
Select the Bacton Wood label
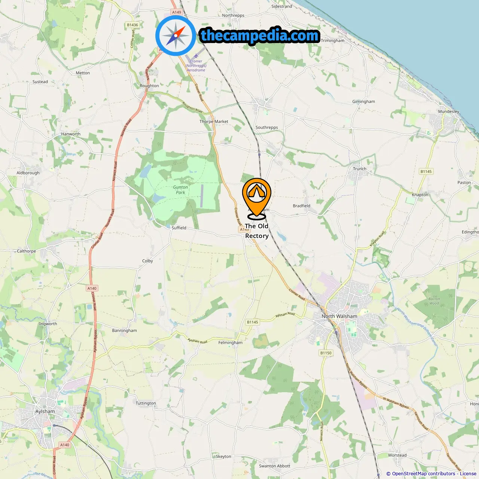click(434, 301)
